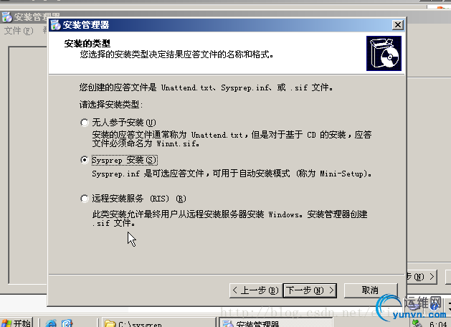Click the taskbar clock showing 6:04
This screenshot has width=451, height=327.
click(439, 324)
